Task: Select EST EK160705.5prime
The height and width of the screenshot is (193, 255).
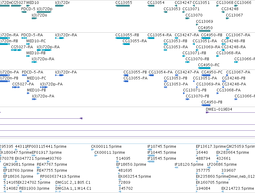Action: click(212, 183)
